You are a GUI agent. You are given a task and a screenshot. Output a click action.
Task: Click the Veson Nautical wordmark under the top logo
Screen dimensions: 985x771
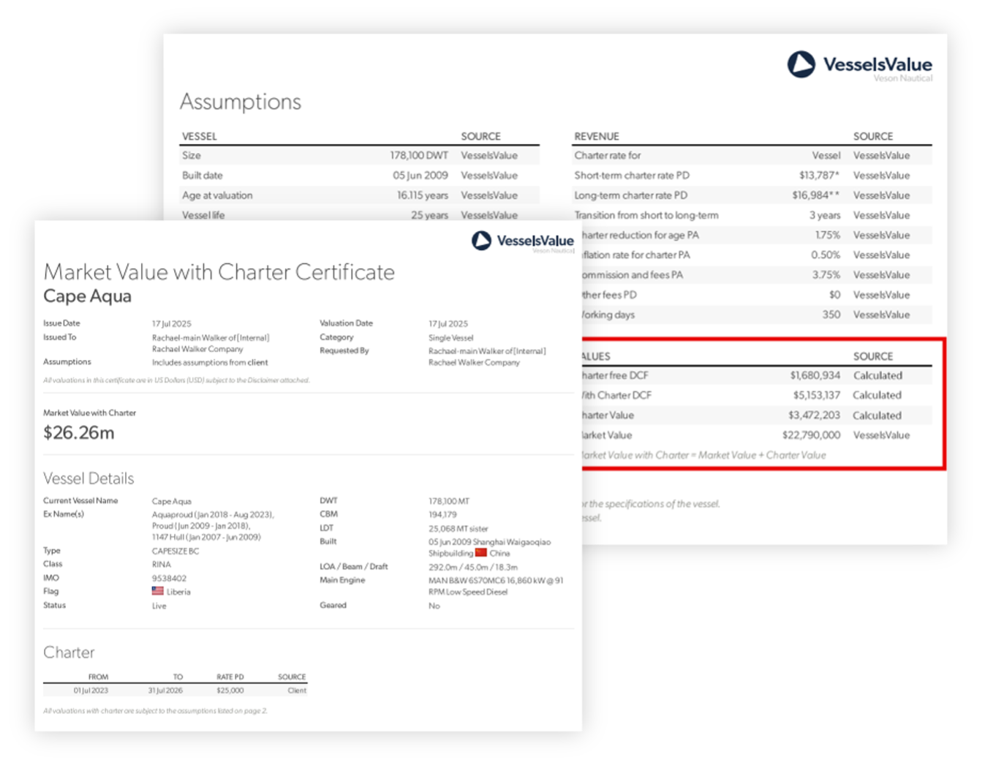point(904,78)
